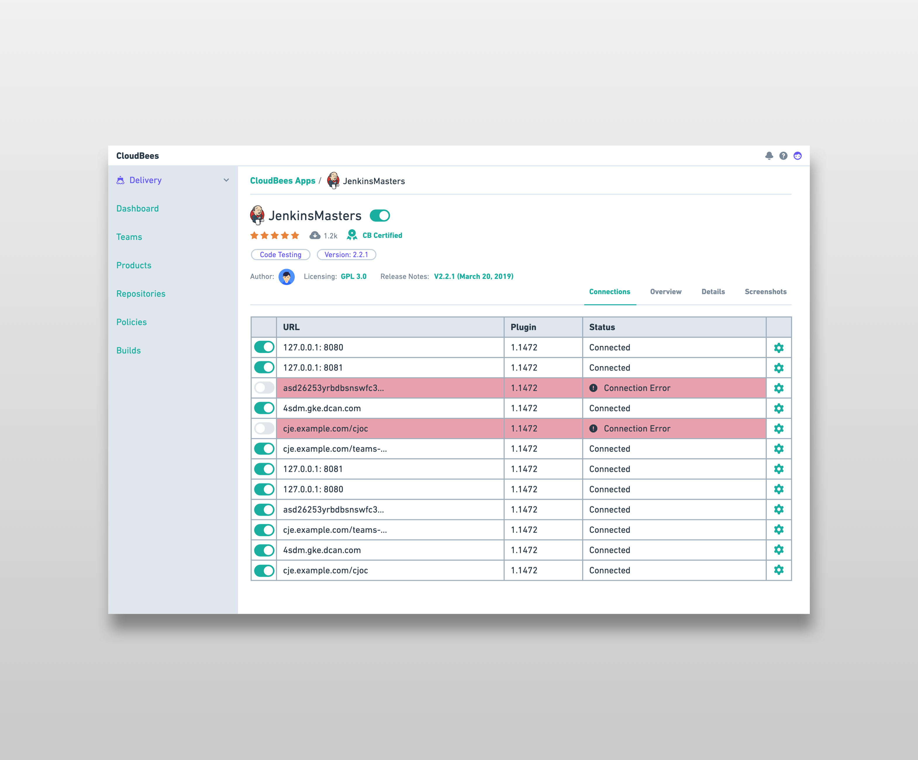Open gear for cje.example.com/cjoc Connection Error row
Screen dimensions: 918x760
[x=779, y=428]
